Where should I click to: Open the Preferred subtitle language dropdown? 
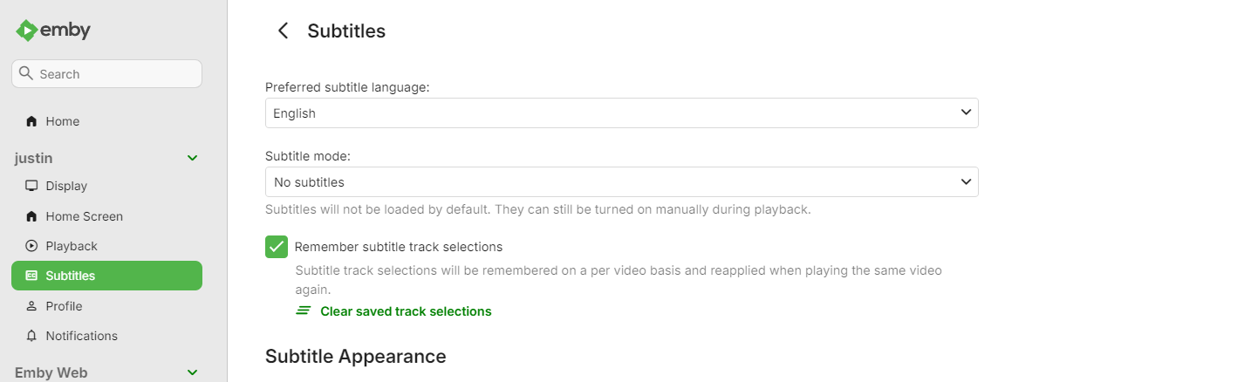[x=621, y=113]
